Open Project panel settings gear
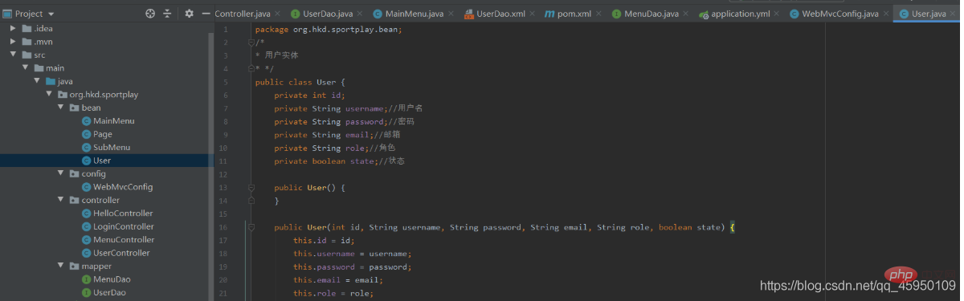Screen dimensions: 964x301 coord(189,14)
